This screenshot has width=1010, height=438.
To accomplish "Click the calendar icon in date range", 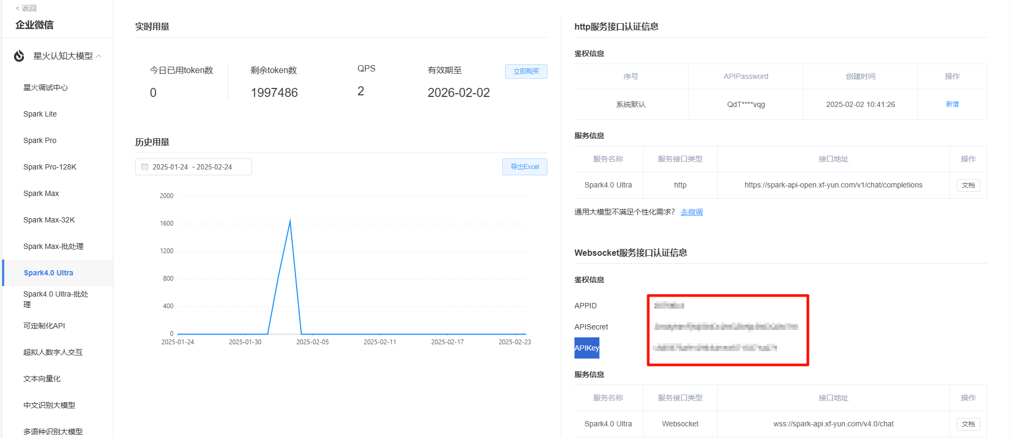I will tap(145, 167).
